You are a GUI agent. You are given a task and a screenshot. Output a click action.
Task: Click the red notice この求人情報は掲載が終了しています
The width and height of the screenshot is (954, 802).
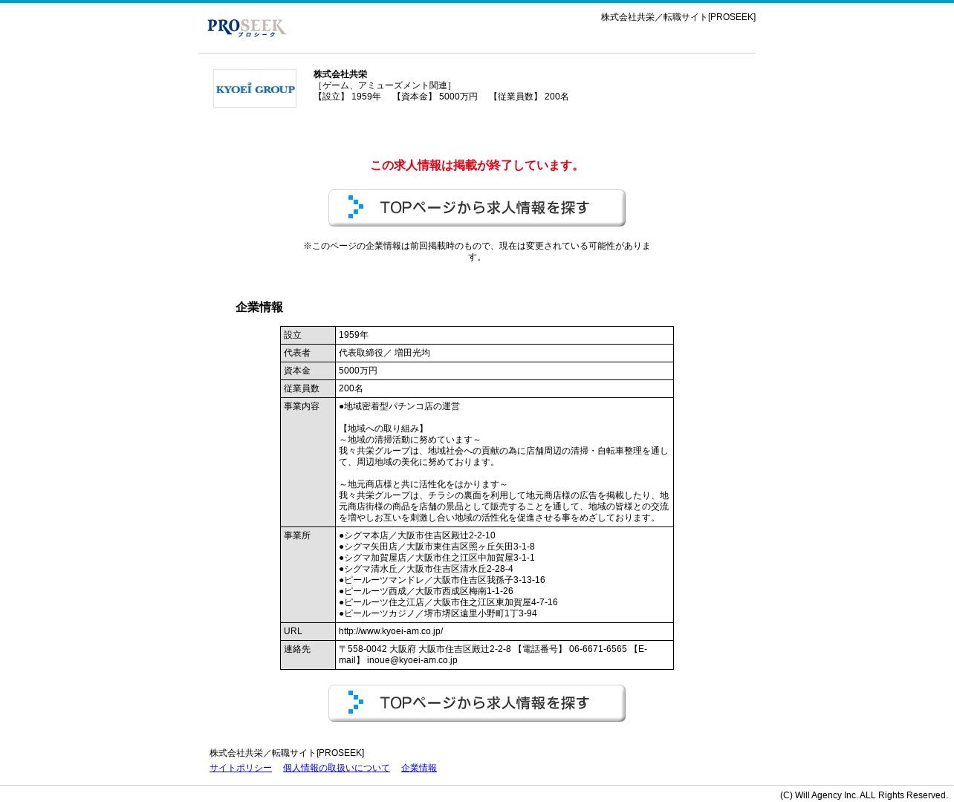point(477,166)
